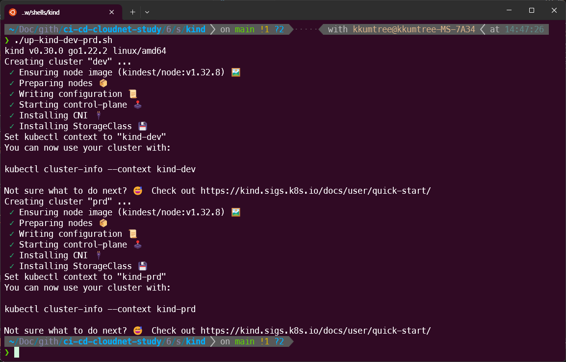Click the ./up-kind-dev-prd.sh command text
Image resolution: width=566 pixels, height=362 pixels.
click(x=63, y=40)
